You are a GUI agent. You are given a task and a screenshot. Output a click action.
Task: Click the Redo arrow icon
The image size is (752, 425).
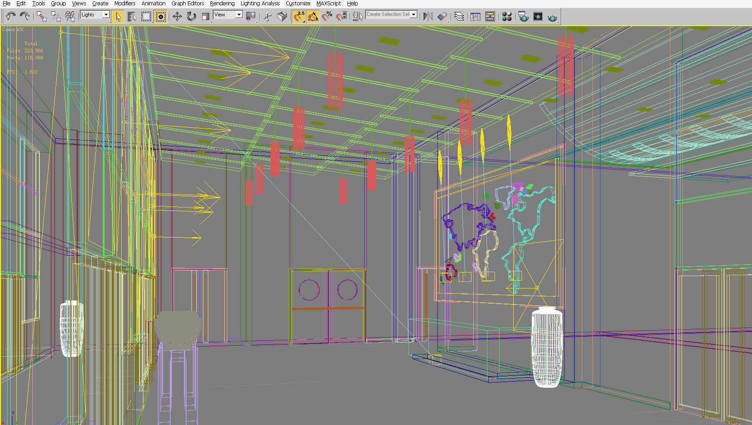click(25, 16)
